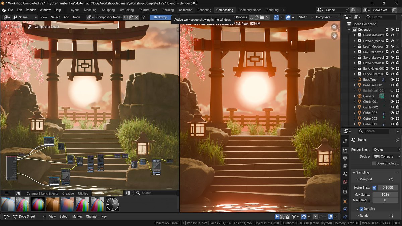Click the Camera object data icon in outliner

point(382,96)
